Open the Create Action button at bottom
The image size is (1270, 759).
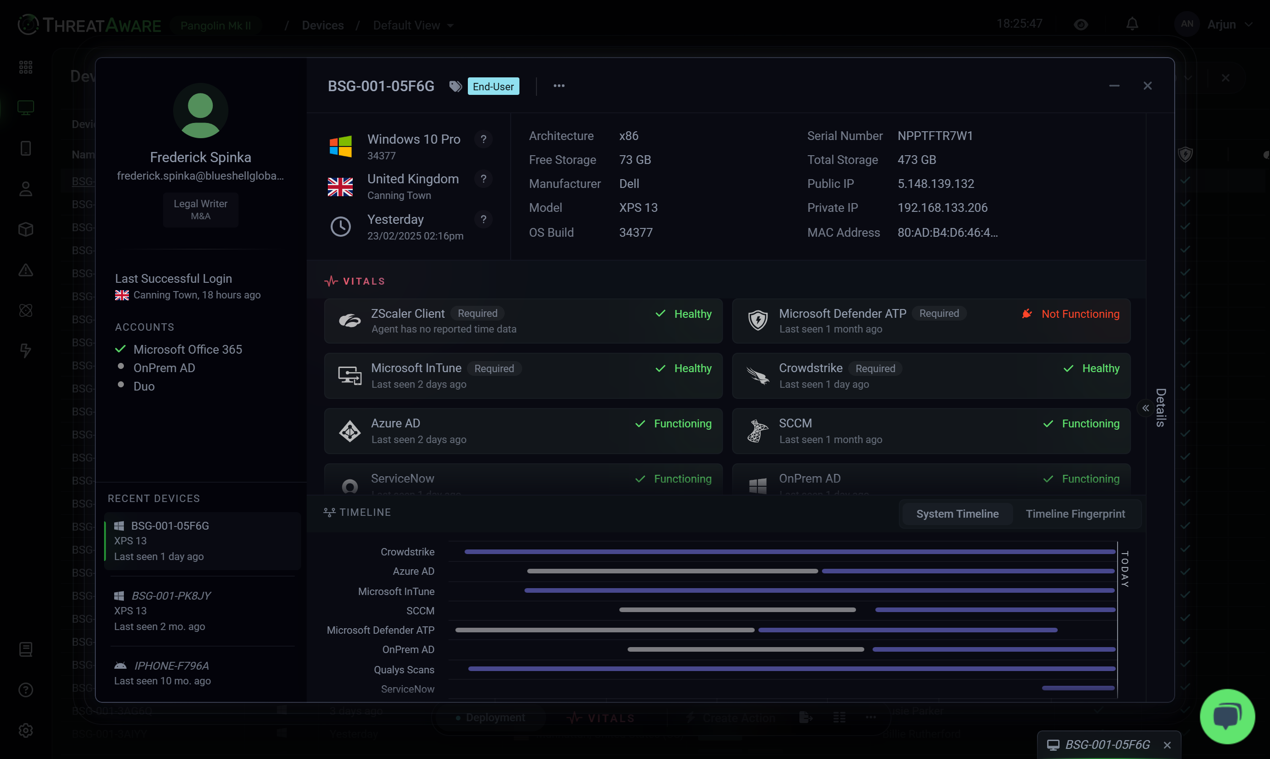tap(731, 717)
